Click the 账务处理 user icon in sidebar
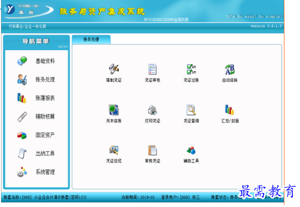Screen dimensions: 300x207 (22, 79)
